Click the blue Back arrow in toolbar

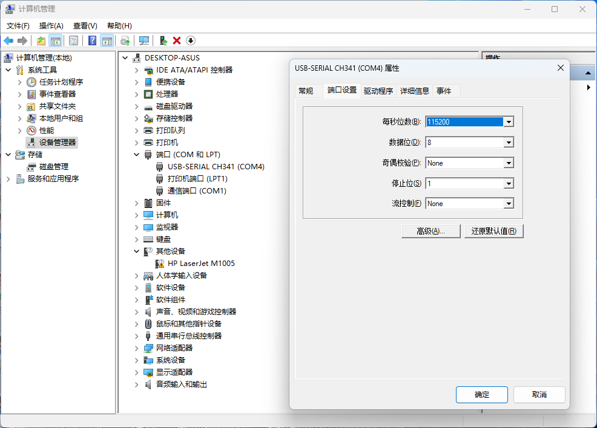point(8,41)
